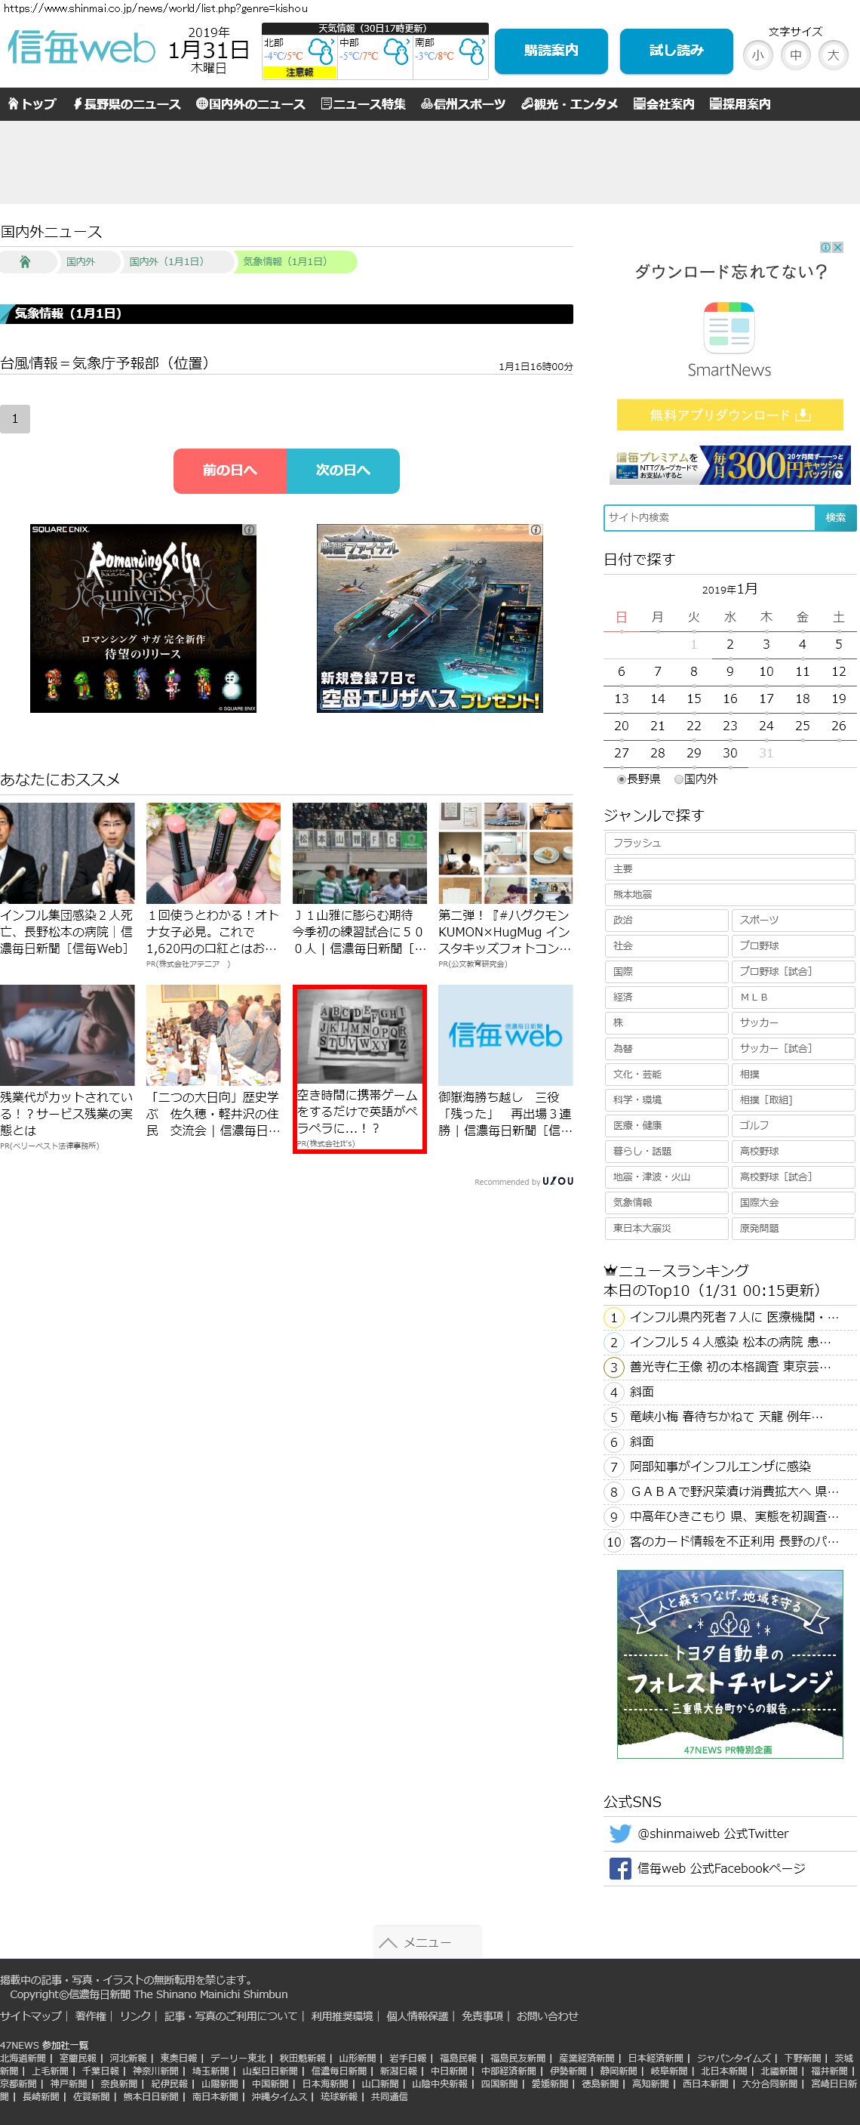Open the SmartNews app icon
860x2125 pixels.
coord(729,328)
